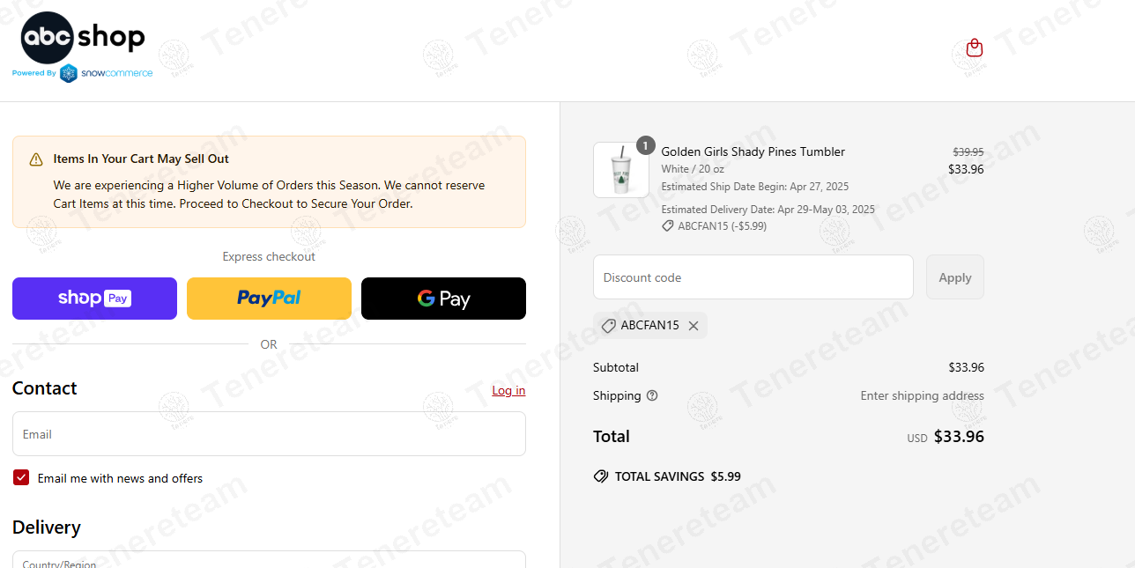The height and width of the screenshot is (568, 1135).
Task: Remove the ABCFAN15 discount code
Action: [x=694, y=326]
